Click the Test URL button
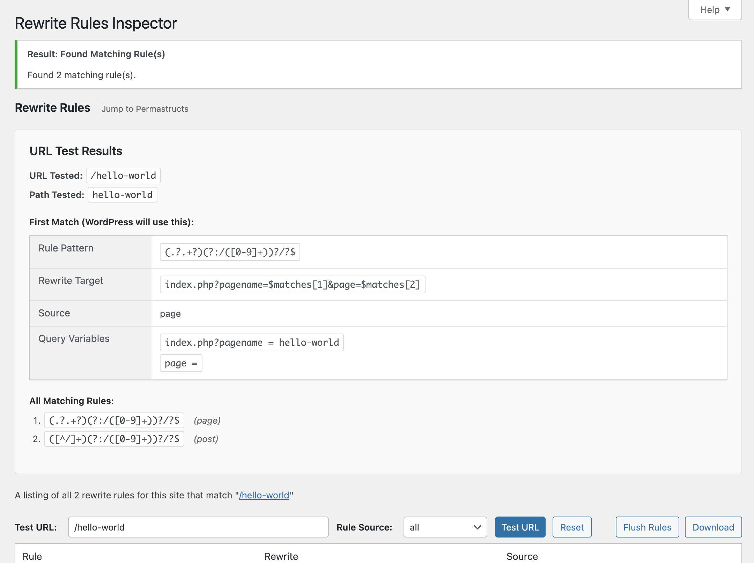This screenshot has height=563, width=754. [520, 527]
